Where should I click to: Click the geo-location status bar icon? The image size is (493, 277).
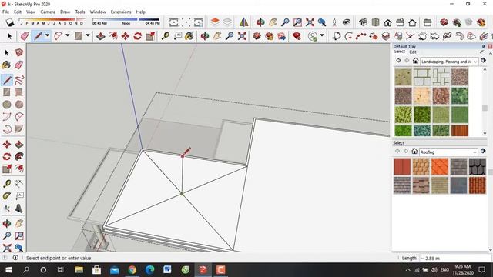point(5,258)
